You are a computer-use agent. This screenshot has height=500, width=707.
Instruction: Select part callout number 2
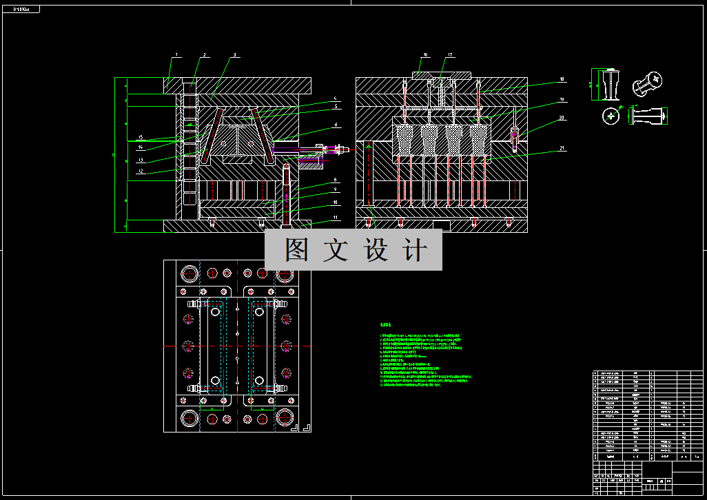pos(204,55)
